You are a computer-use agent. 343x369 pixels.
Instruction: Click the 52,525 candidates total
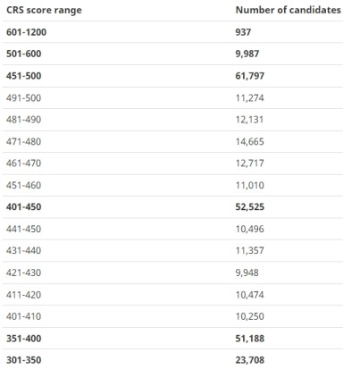[x=249, y=207]
